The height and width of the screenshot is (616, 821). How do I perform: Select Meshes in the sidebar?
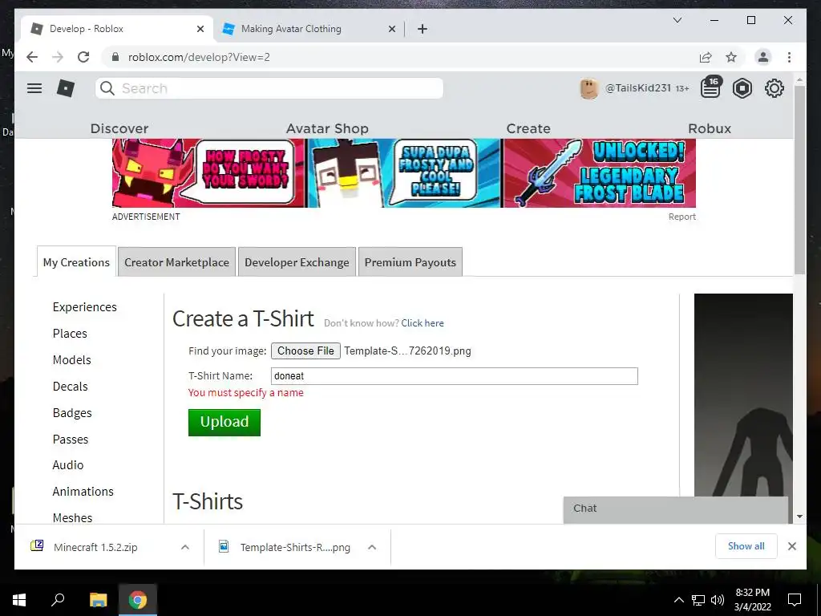coord(72,517)
